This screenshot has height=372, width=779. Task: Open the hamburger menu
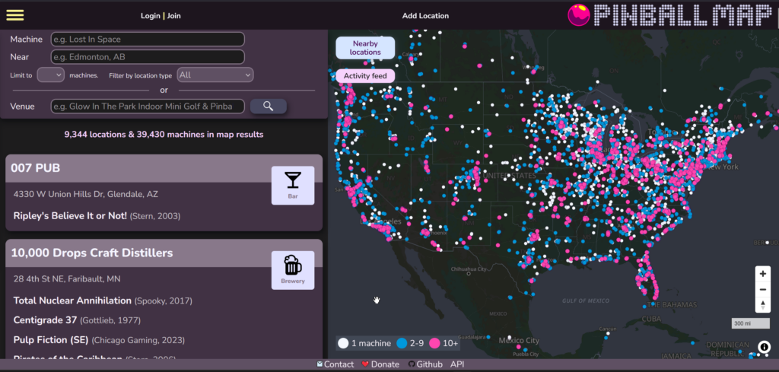click(15, 15)
